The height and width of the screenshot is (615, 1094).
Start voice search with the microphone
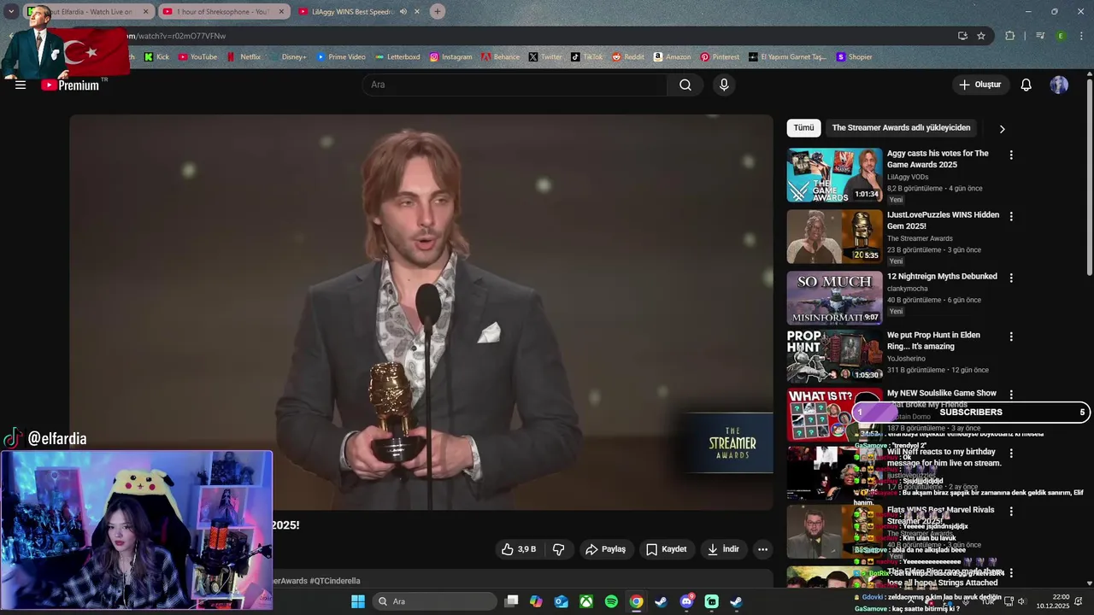(x=724, y=85)
